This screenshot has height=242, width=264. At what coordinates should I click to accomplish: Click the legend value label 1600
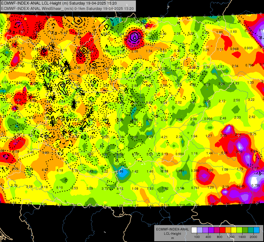coord(242,237)
